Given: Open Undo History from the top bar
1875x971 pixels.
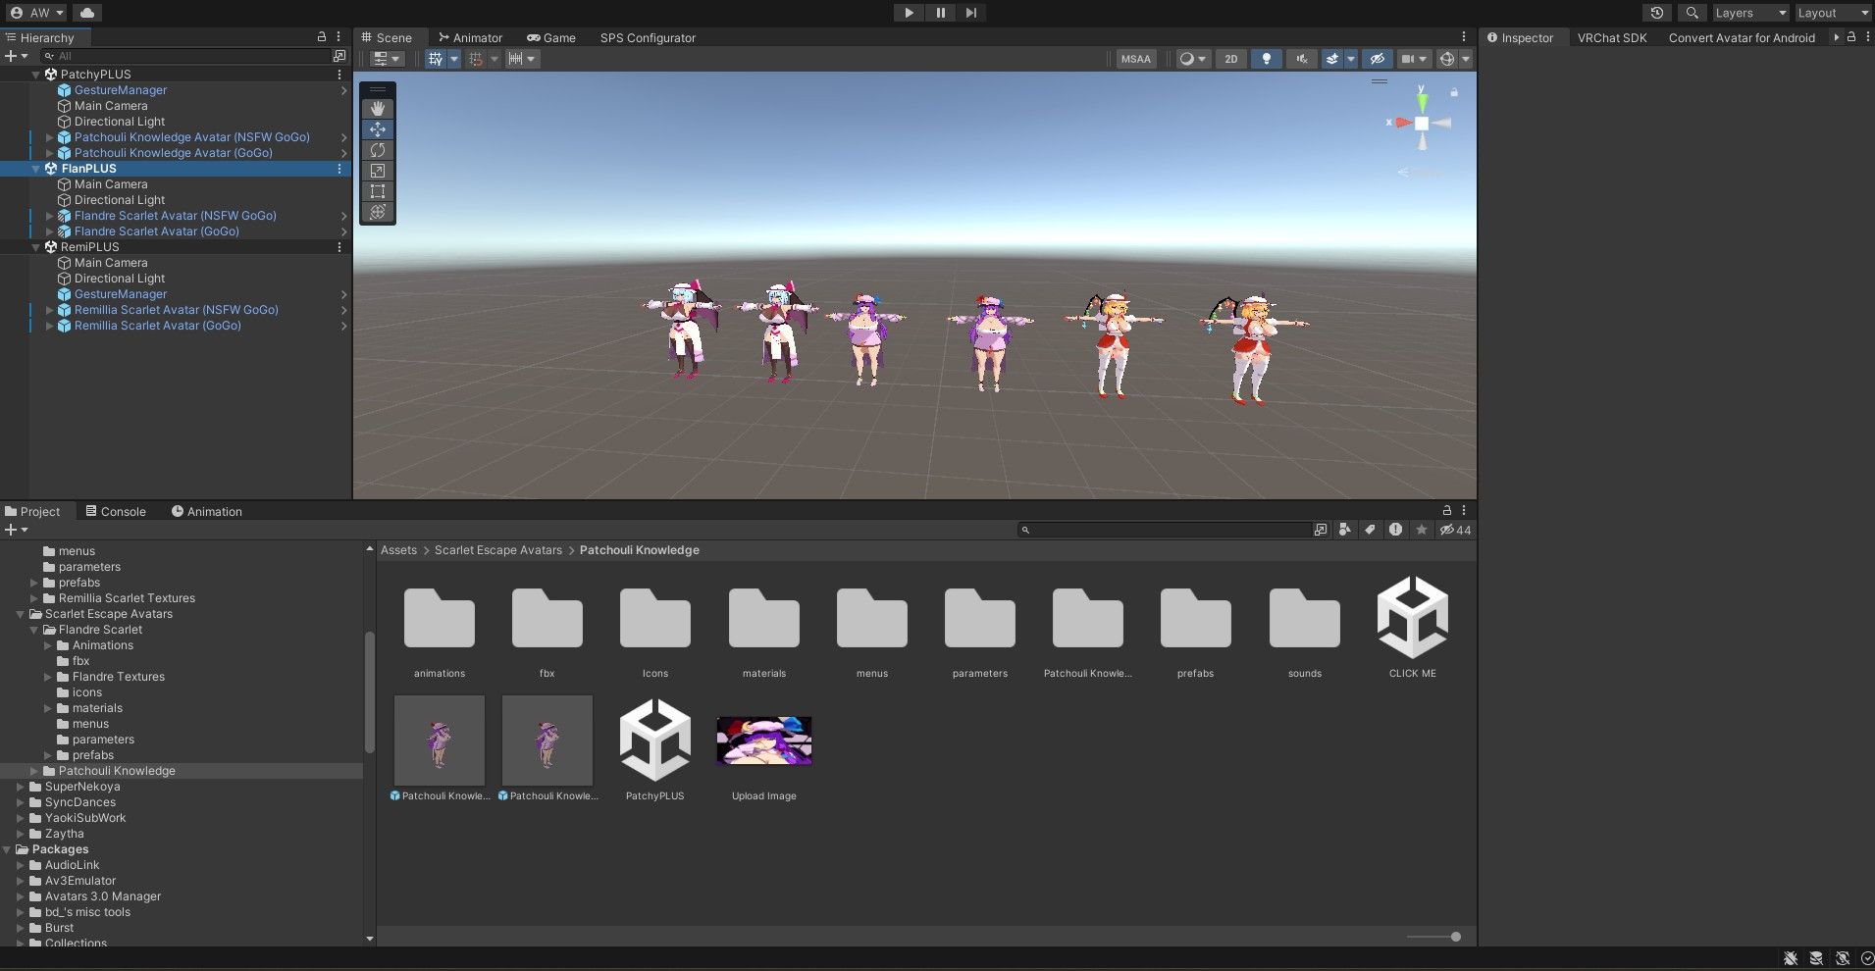Looking at the screenshot, I should [x=1657, y=13].
